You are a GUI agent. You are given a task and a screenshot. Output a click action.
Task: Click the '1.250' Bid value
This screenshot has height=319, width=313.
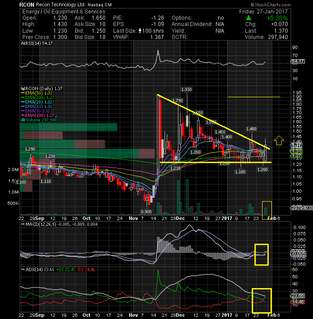[98, 31]
